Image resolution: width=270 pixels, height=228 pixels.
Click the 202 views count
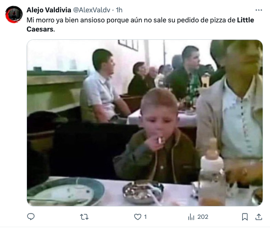pyautogui.click(x=203, y=217)
